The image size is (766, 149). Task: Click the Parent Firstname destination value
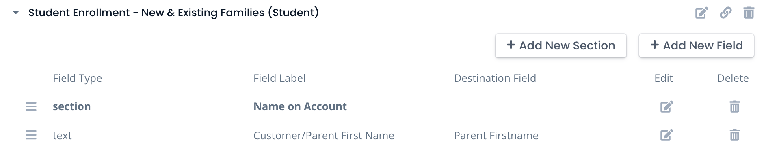(x=496, y=136)
